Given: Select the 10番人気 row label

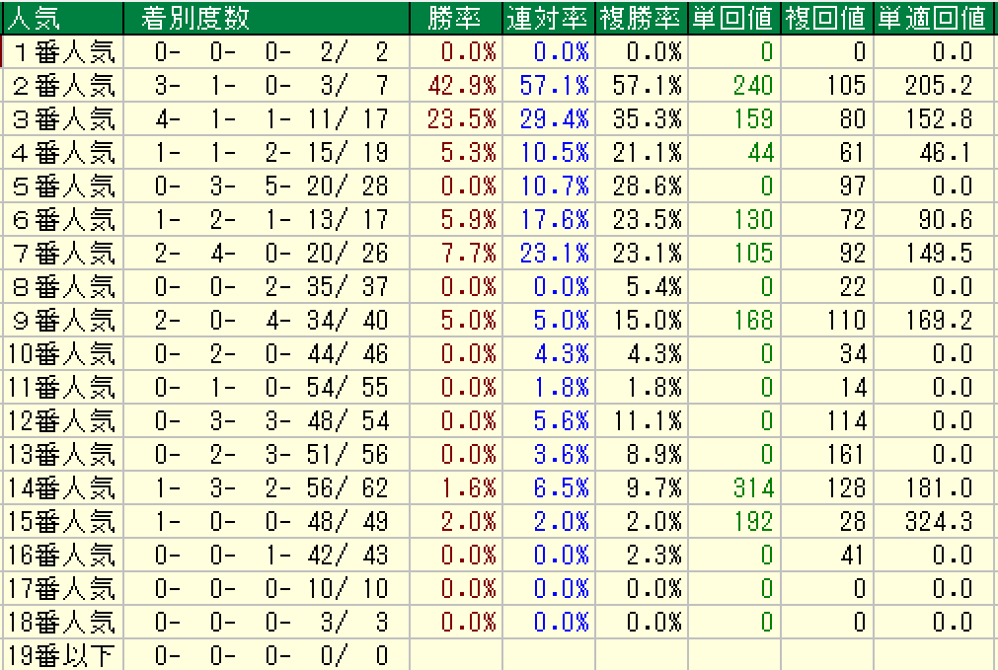Looking at the screenshot, I should (62, 354).
